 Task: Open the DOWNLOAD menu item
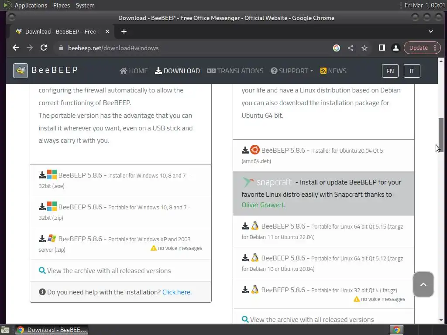coord(177,71)
